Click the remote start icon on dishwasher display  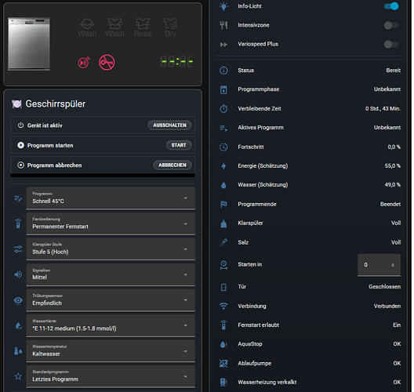pos(84,62)
